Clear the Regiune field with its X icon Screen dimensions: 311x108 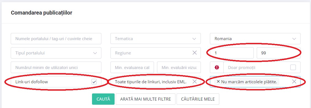click(194, 53)
